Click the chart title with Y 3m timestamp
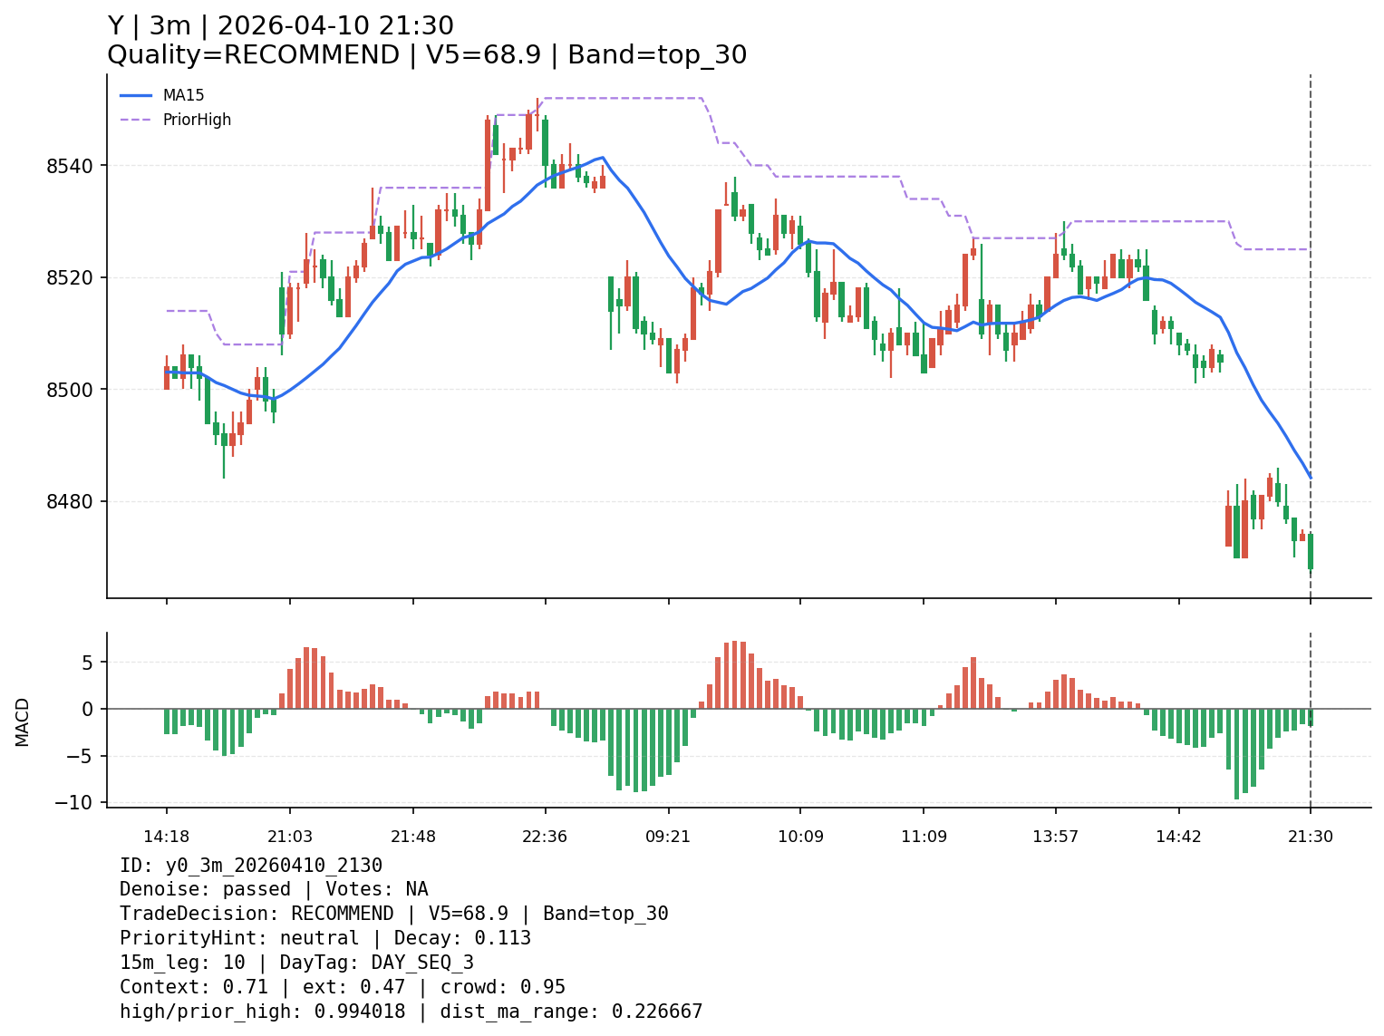The image size is (1384, 1036). (x=280, y=26)
